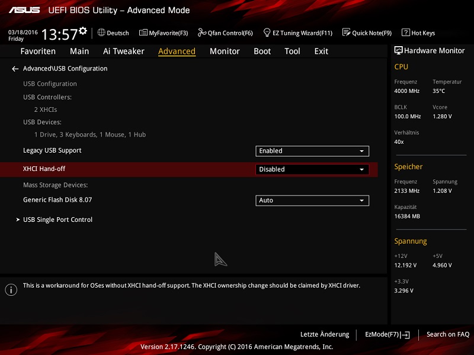Image resolution: width=474 pixels, height=355 pixels.
Task: Go to the Monitor tab
Action: pos(225,51)
